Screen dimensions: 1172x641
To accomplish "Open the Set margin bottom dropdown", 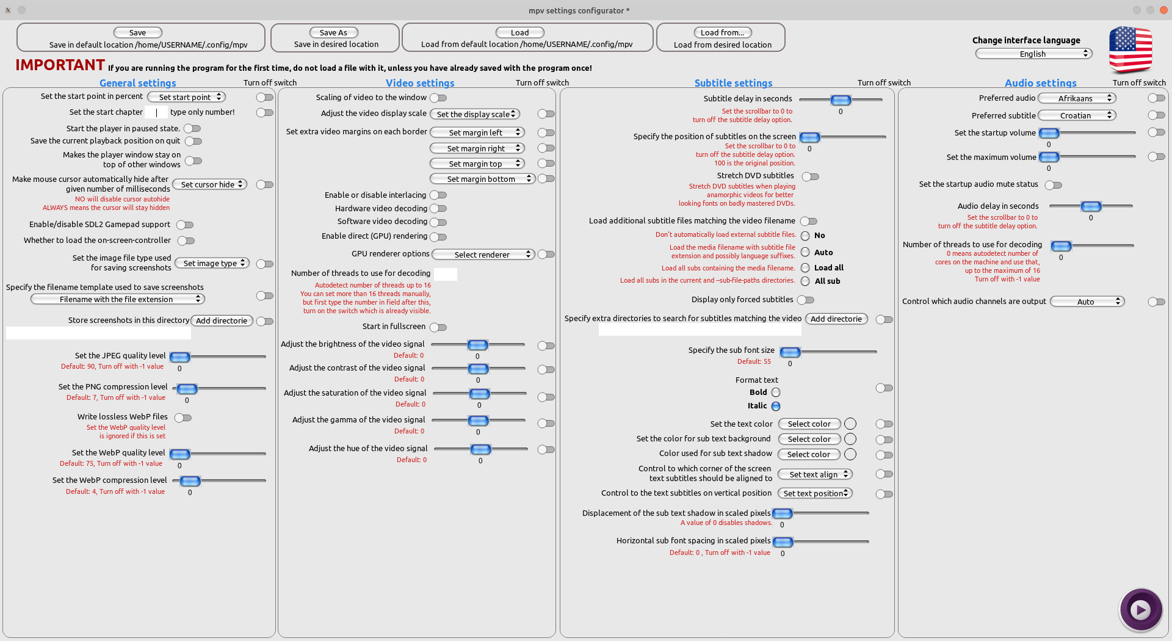I will coord(482,179).
